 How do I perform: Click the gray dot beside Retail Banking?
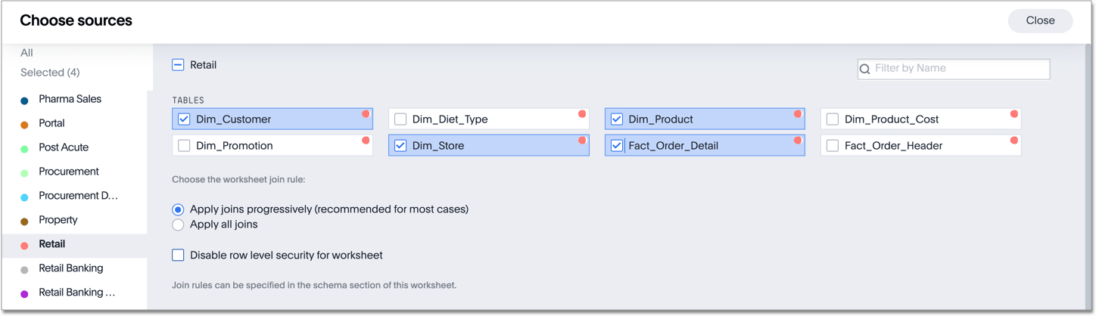[x=24, y=270]
